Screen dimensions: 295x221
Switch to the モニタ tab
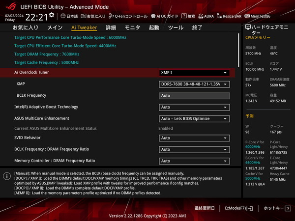132,28
